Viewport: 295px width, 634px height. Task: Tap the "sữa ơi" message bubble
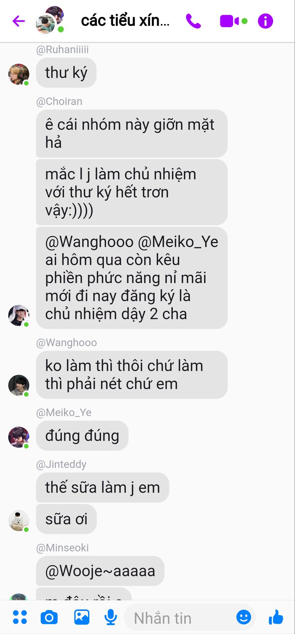click(x=66, y=519)
